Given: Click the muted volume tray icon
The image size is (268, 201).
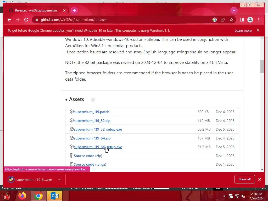Looking at the screenshot, I should 243,196.
